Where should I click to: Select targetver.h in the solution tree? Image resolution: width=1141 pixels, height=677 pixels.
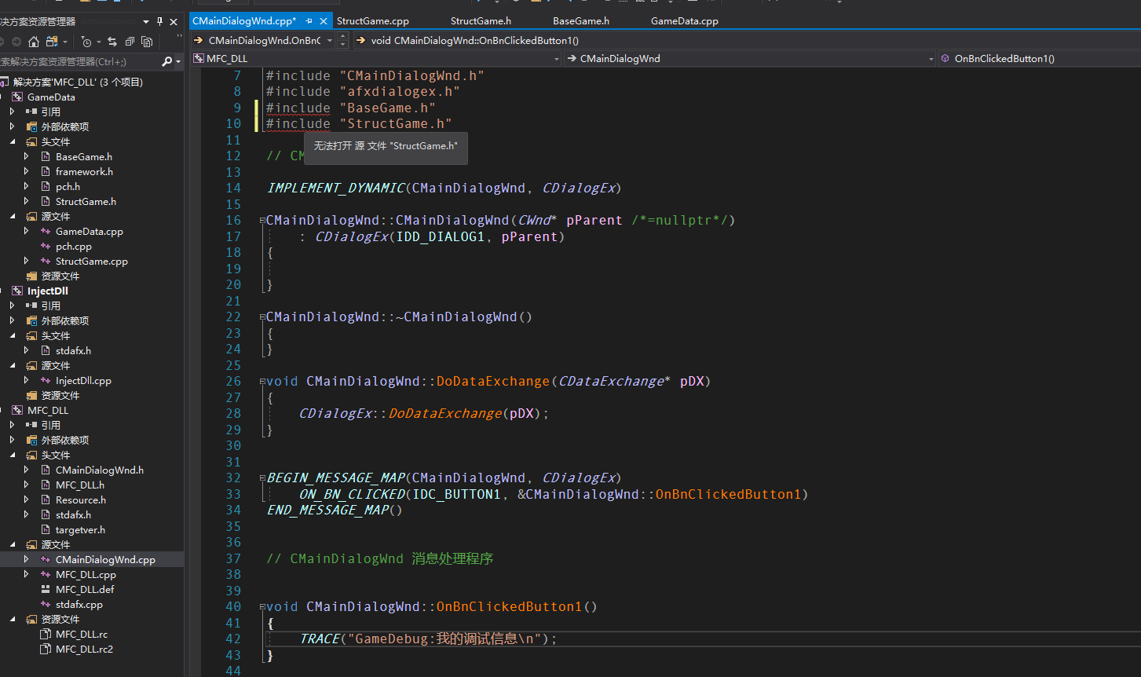80,530
